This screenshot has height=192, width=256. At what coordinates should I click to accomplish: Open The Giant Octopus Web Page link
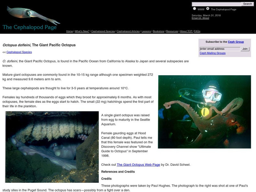[138, 165]
